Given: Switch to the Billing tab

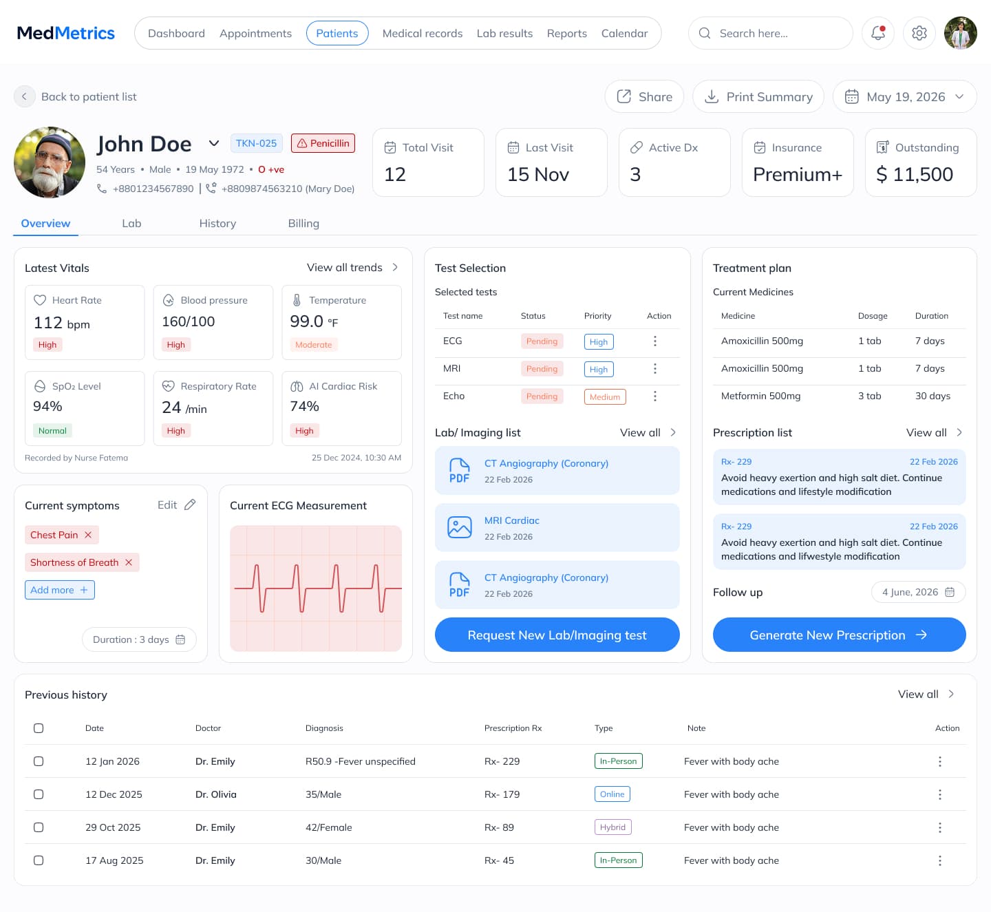Looking at the screenshot, I should pyautogui.click(x=303, y=223).
